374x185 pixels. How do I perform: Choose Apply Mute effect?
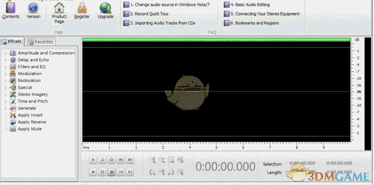30,129
